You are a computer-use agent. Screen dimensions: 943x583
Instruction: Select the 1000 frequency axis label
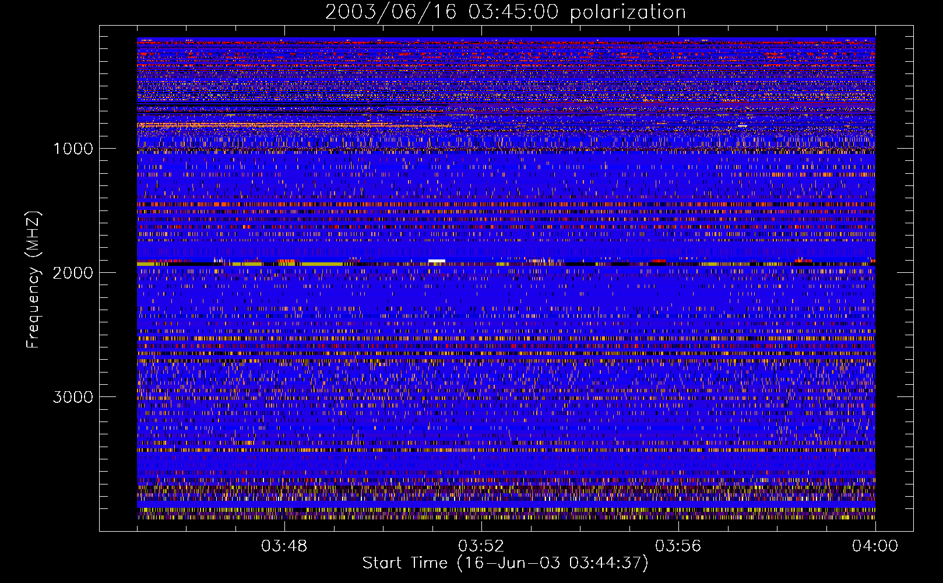[73, 149]
